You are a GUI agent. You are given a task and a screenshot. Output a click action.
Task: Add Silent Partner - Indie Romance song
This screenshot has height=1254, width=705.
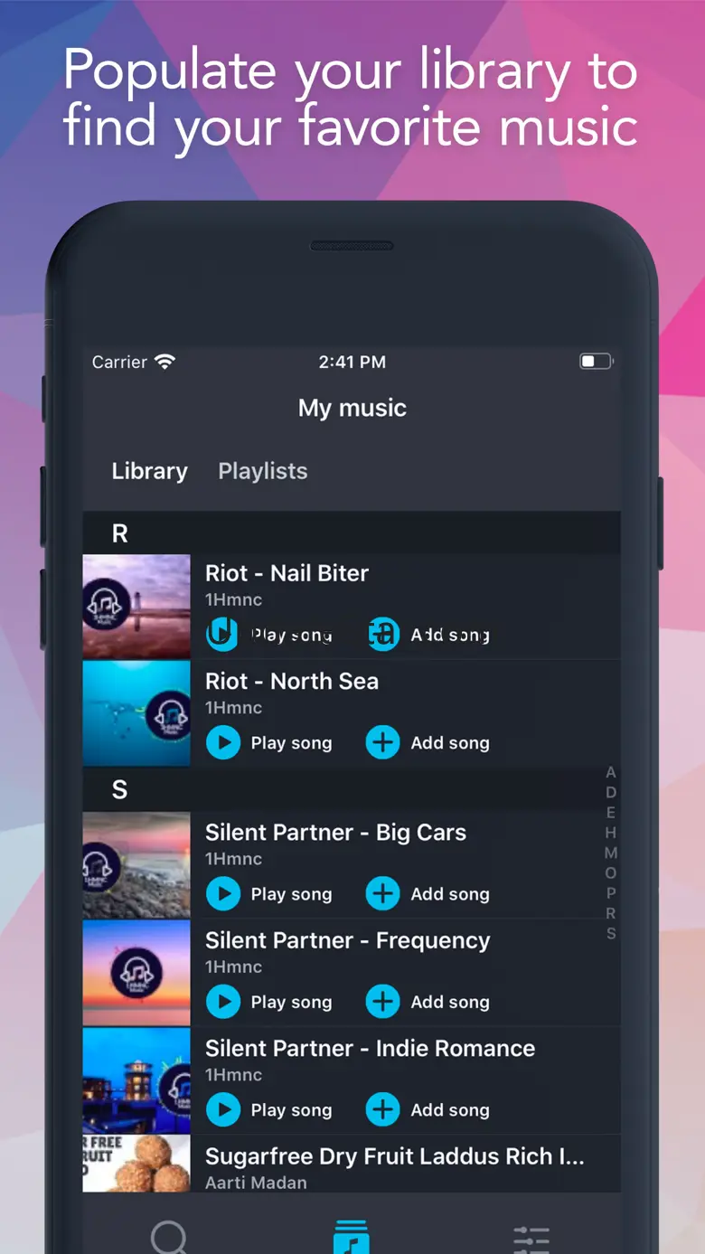click(x=382, y=1110)
